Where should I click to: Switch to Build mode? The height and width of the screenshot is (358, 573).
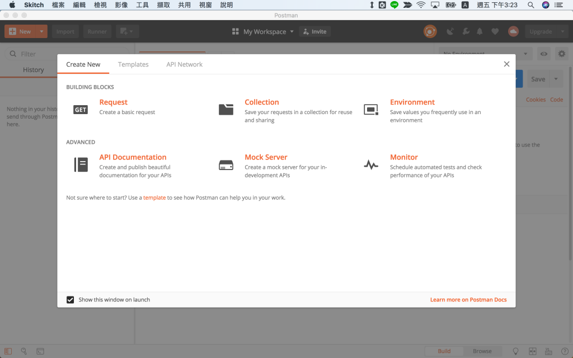[x=444, y=351]
